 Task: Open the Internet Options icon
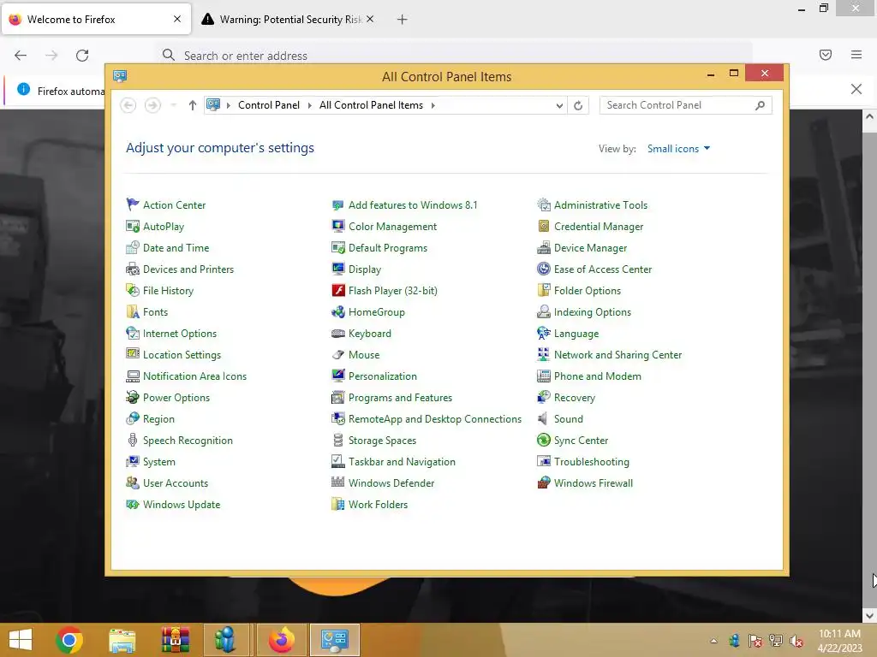[133, 334]
